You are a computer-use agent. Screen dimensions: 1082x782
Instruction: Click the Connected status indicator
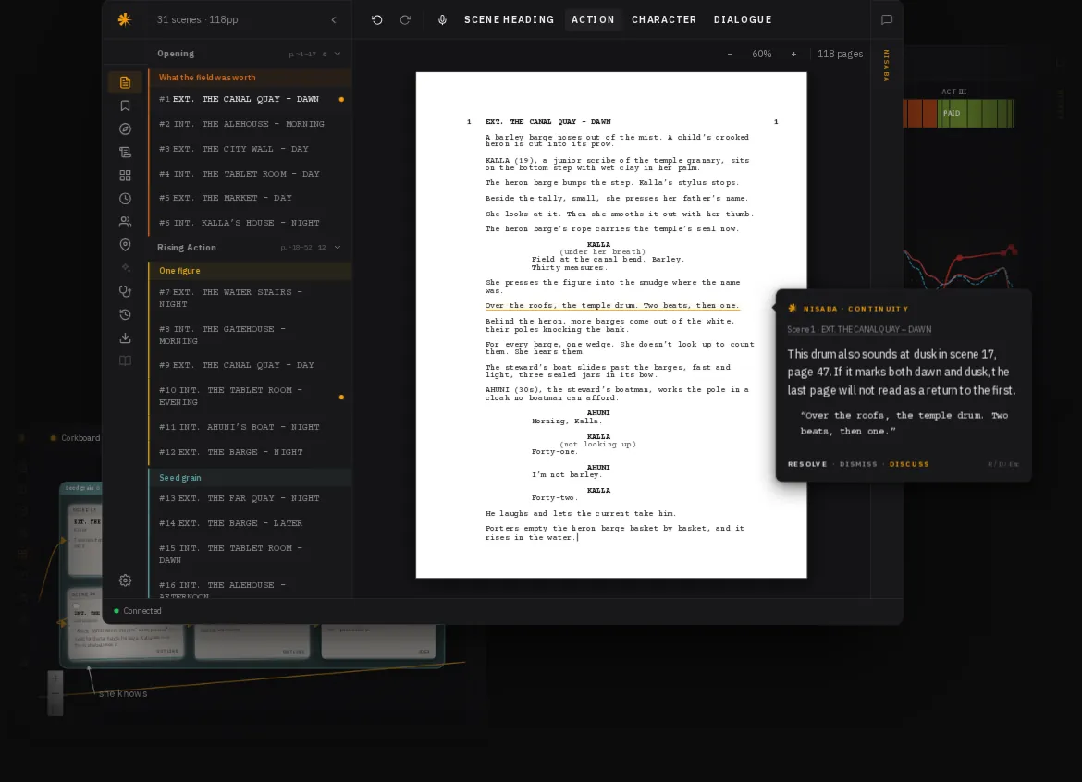137,611
